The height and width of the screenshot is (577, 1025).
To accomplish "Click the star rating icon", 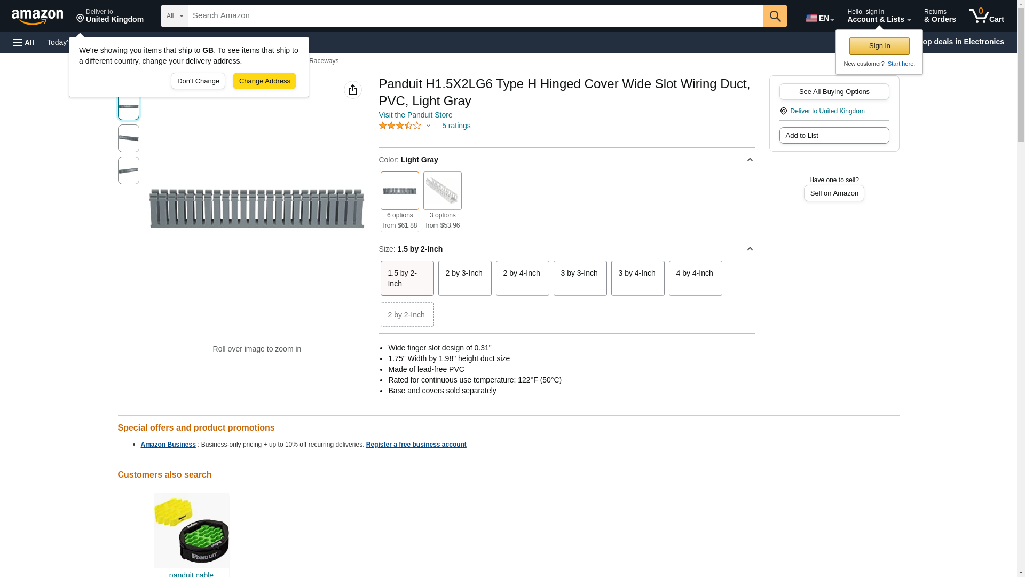I will (x=400, y=126).
